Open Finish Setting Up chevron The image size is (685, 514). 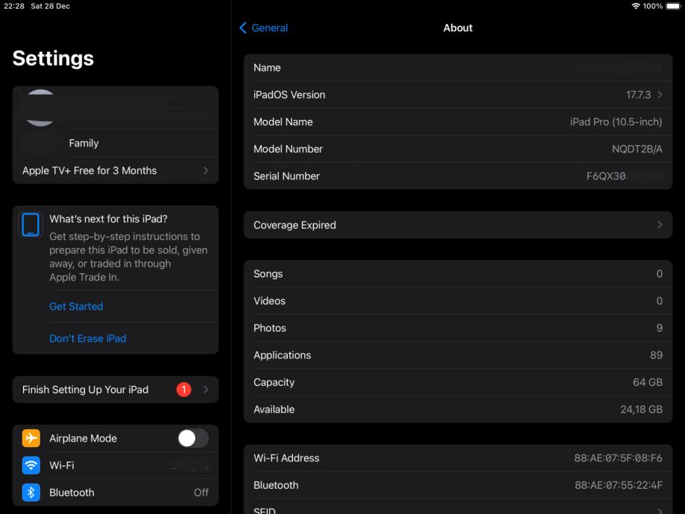click(x=206, y=389)
